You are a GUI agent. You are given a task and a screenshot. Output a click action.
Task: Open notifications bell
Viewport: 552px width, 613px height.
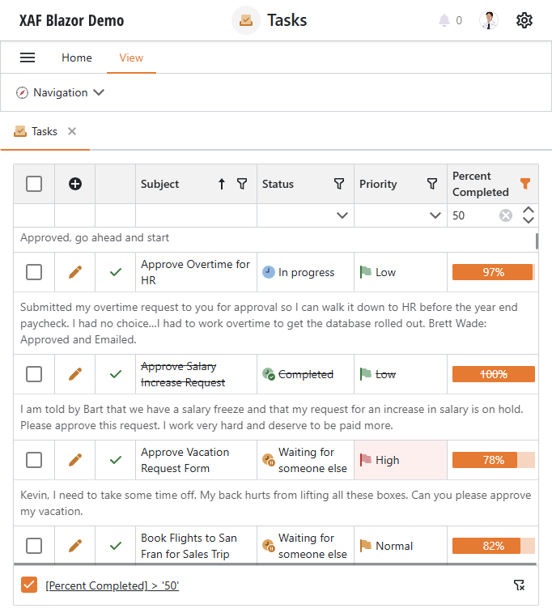click(444, 20)
